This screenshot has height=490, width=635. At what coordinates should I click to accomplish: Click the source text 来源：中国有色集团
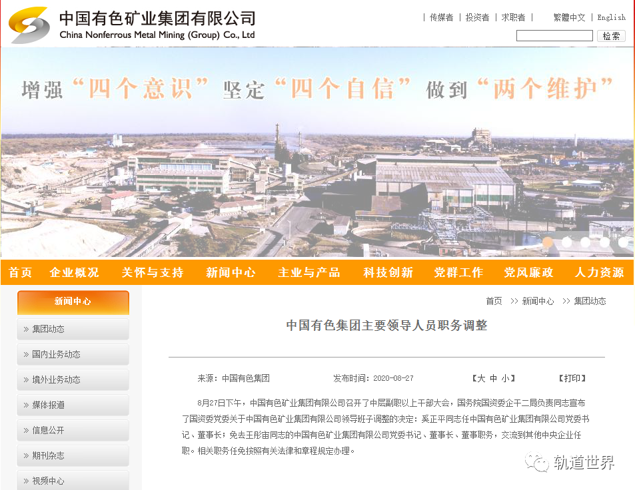click(x=233, y=378)
